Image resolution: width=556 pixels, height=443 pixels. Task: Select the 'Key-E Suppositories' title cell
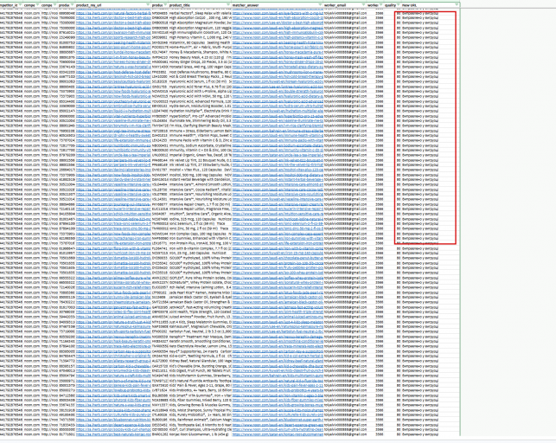tap(201, 351)
